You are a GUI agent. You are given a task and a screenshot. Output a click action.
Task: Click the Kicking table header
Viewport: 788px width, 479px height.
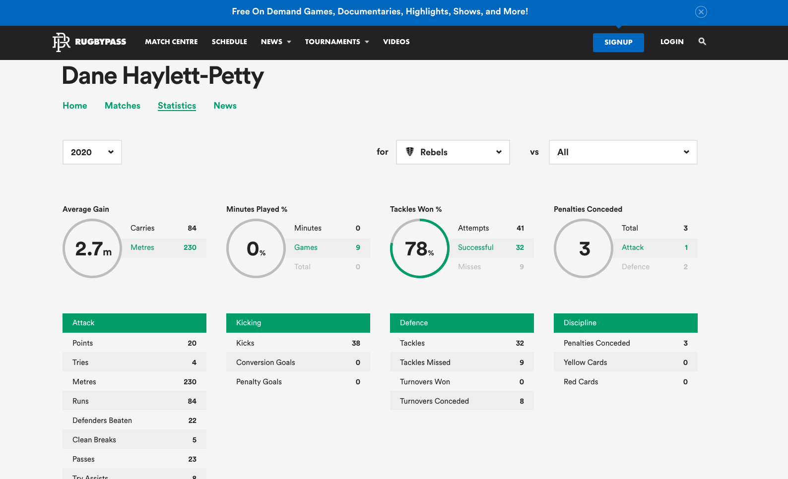pyautogui.click(x=298, y=323)
